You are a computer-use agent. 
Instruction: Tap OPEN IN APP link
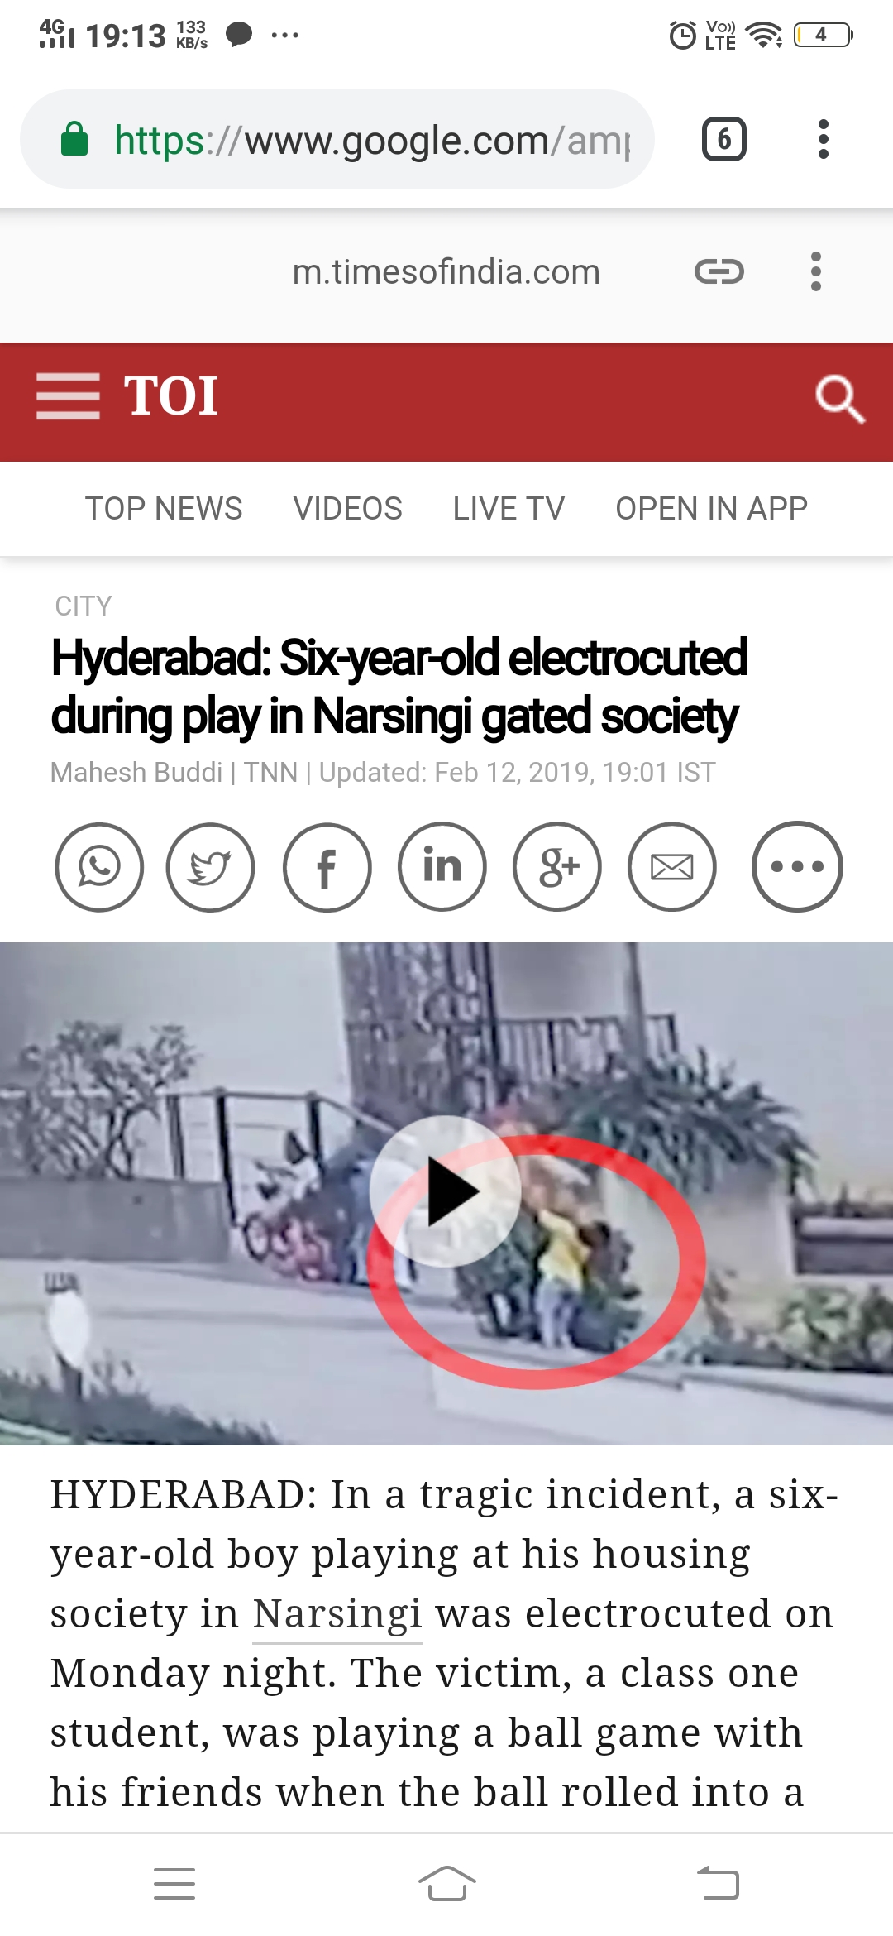(711, 508)
